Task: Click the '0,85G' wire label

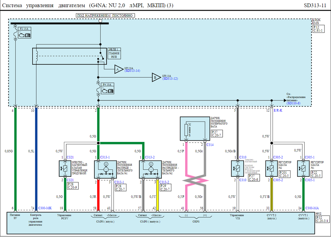Action: pyautogui.click(x=9, y=151)
